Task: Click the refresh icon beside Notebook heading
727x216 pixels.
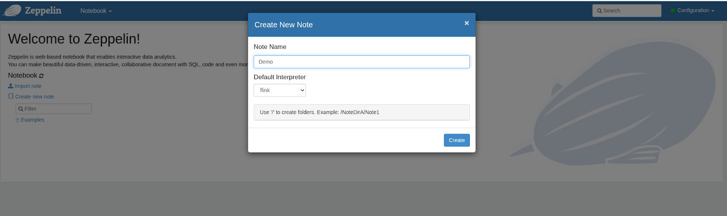Action: click(41, 76)
